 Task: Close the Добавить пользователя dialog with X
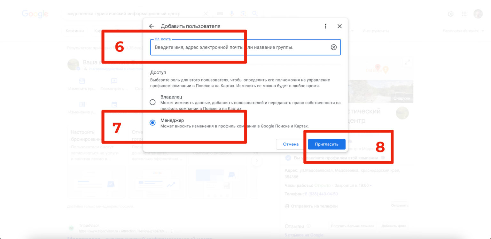coord(339,26)
